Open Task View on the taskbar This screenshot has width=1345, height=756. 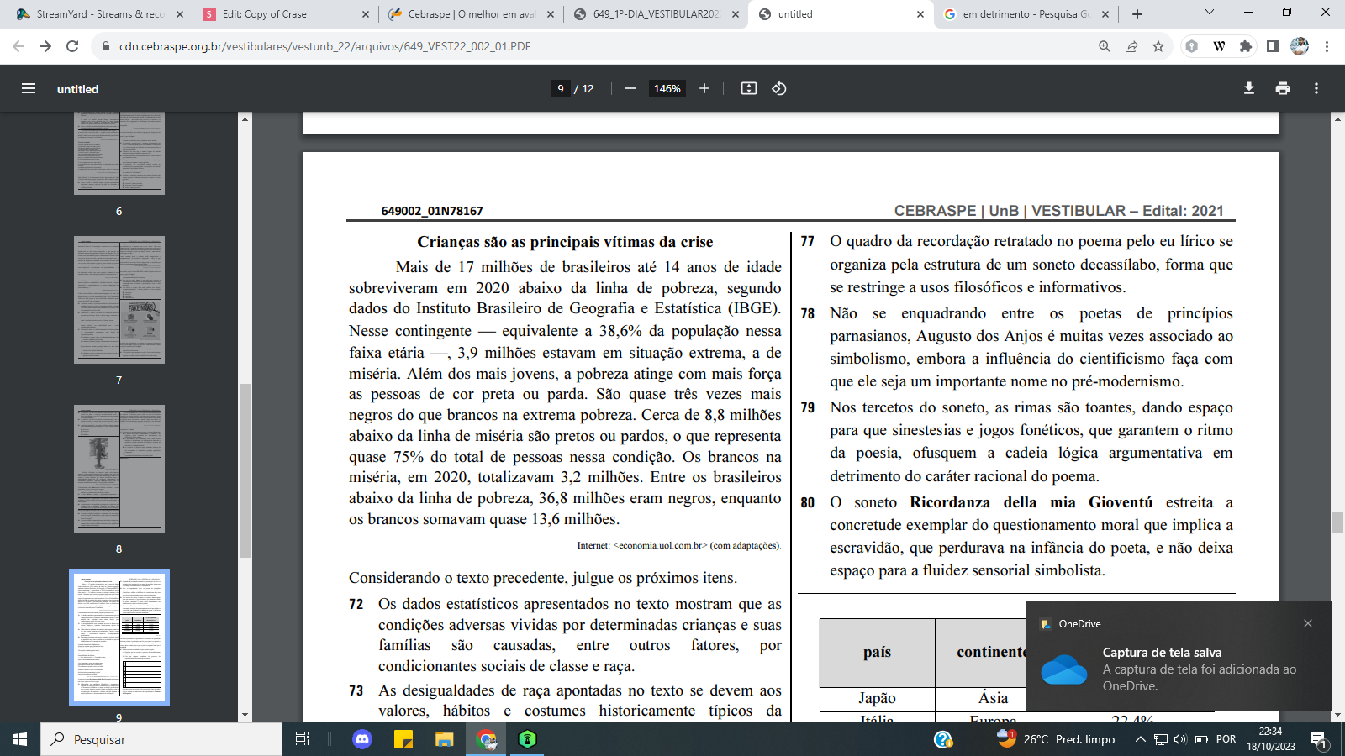point(303,739)
